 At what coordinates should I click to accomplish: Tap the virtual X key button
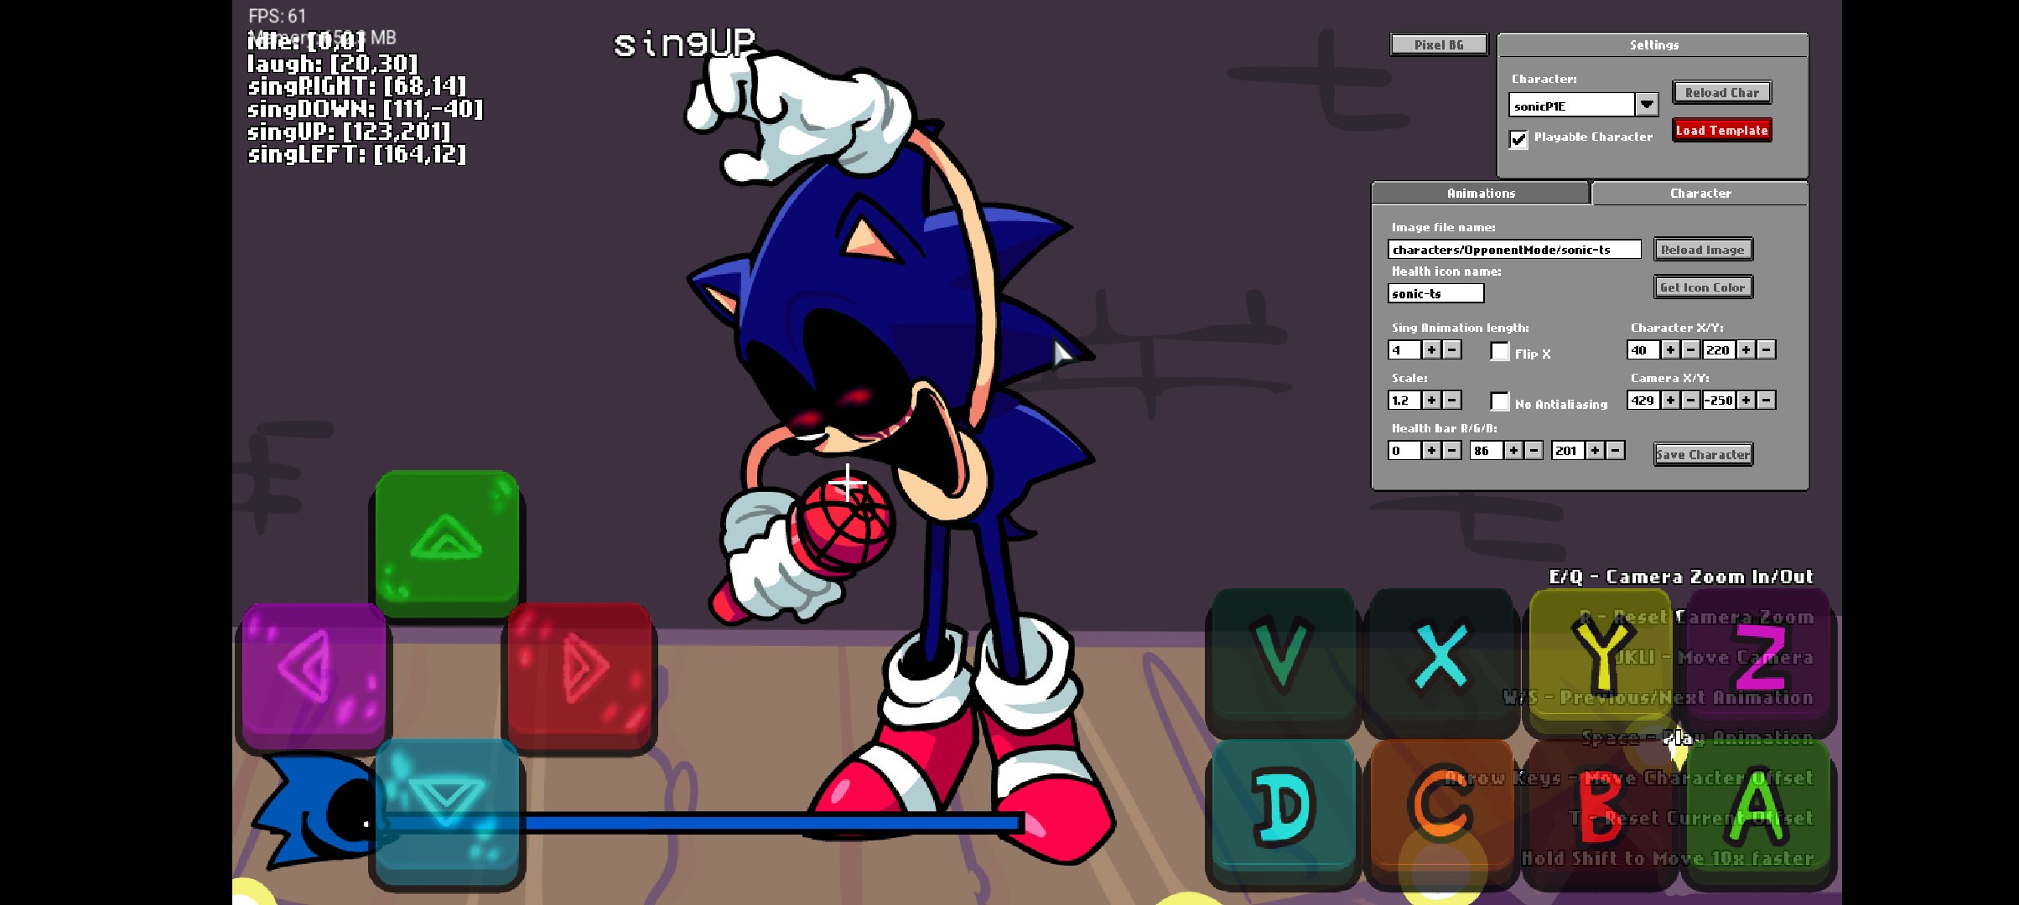[x=1440, y=658]
